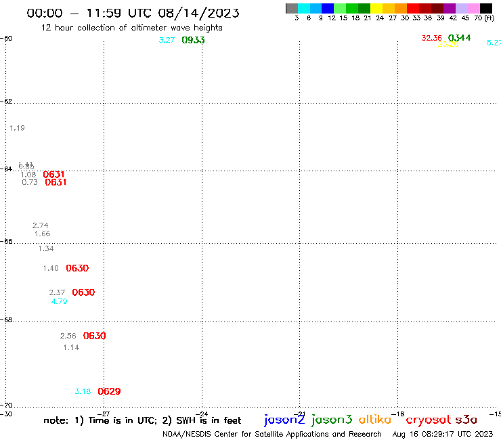Click the green time label 0344
501x440 pixels.
coord(460,38)
